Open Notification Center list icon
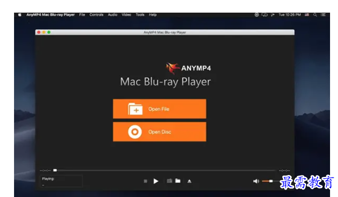Image resolution: width=338 pixels, height=197 pixels. pos(323,15)
